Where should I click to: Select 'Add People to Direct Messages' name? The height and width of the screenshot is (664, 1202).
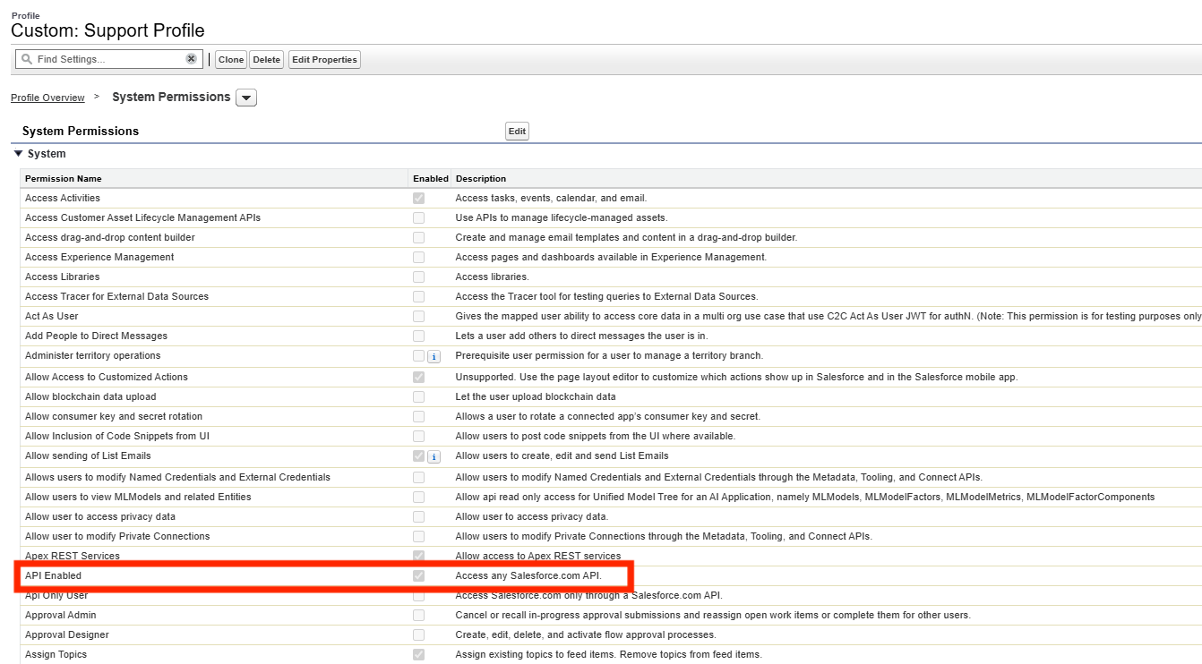96,336
